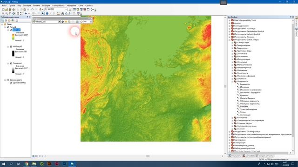
Task: Click the Add Data button
Action: [40, 9]
